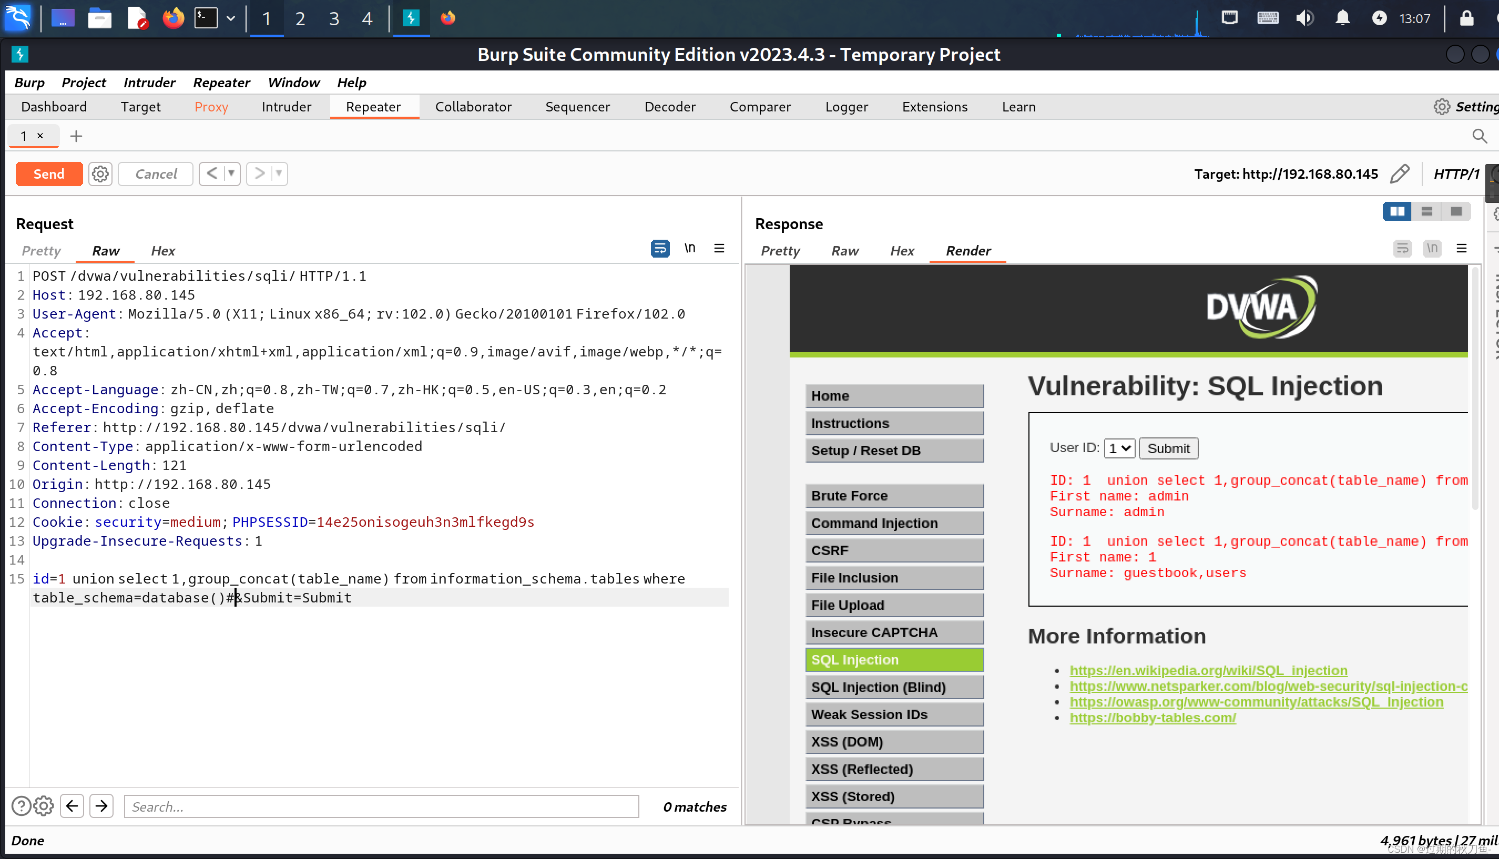The image size is (1499, 859).
Task: Open the Burp menu
Action: (29, 83)
